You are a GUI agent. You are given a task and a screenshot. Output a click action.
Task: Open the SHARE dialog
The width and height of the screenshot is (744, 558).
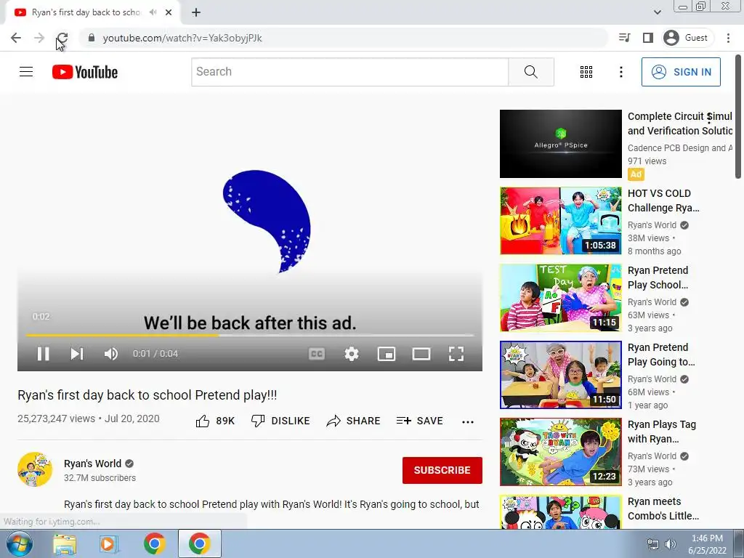[354, 421]
